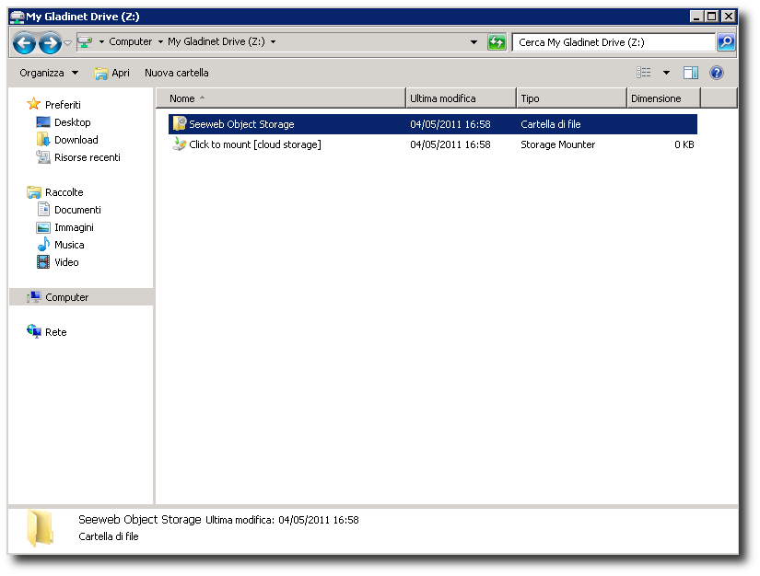Maximize the My Gladinet Drive window
The height and width of the screenshot is (576, 760).
tap(711, 17)
